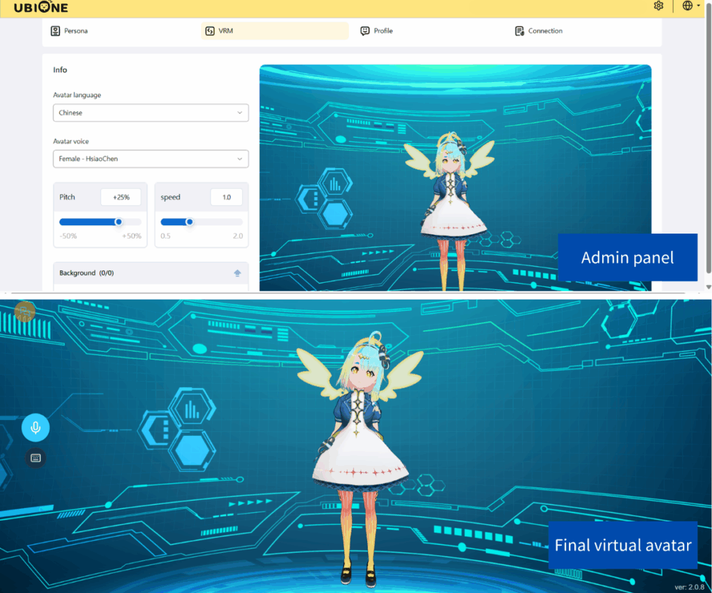Open the Avatar voice dropdown showing Female - HsiaoChen
The height and width of the screenshot is (593, 712).
click(x=151, y=159)
